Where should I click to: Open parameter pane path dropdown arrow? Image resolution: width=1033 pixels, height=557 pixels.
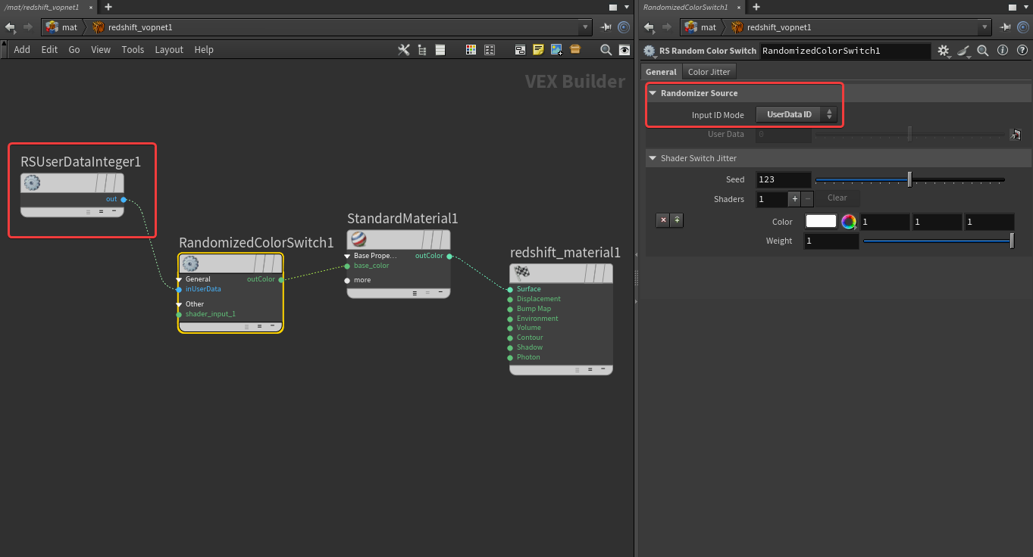(984, 27)
